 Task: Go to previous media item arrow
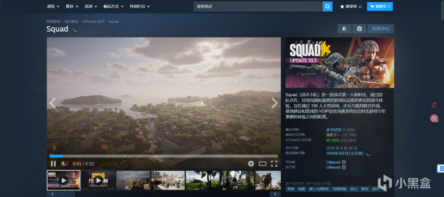(x=53, y=103)
